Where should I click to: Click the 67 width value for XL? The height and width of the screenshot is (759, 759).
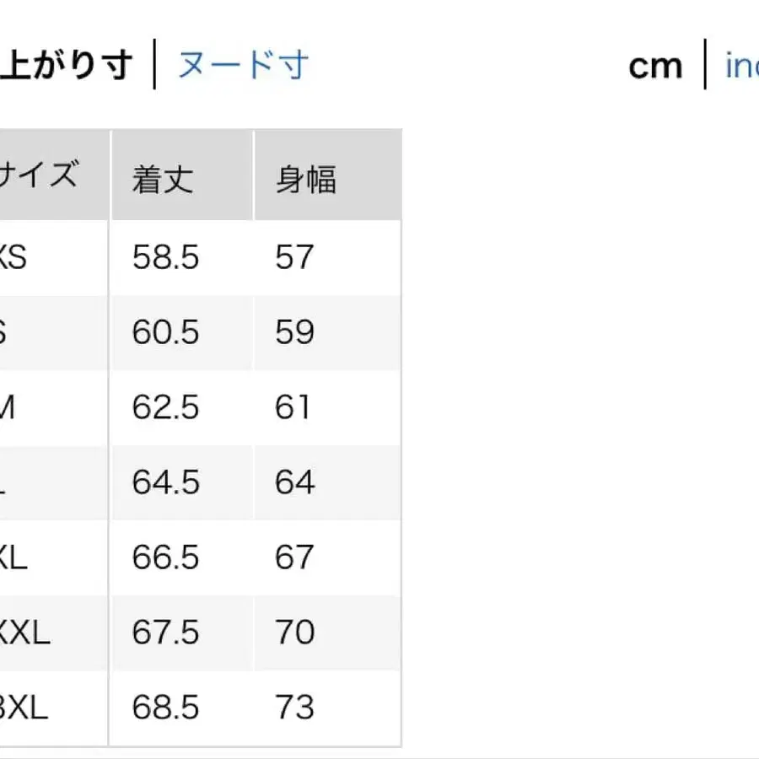[x=294, y=557]
